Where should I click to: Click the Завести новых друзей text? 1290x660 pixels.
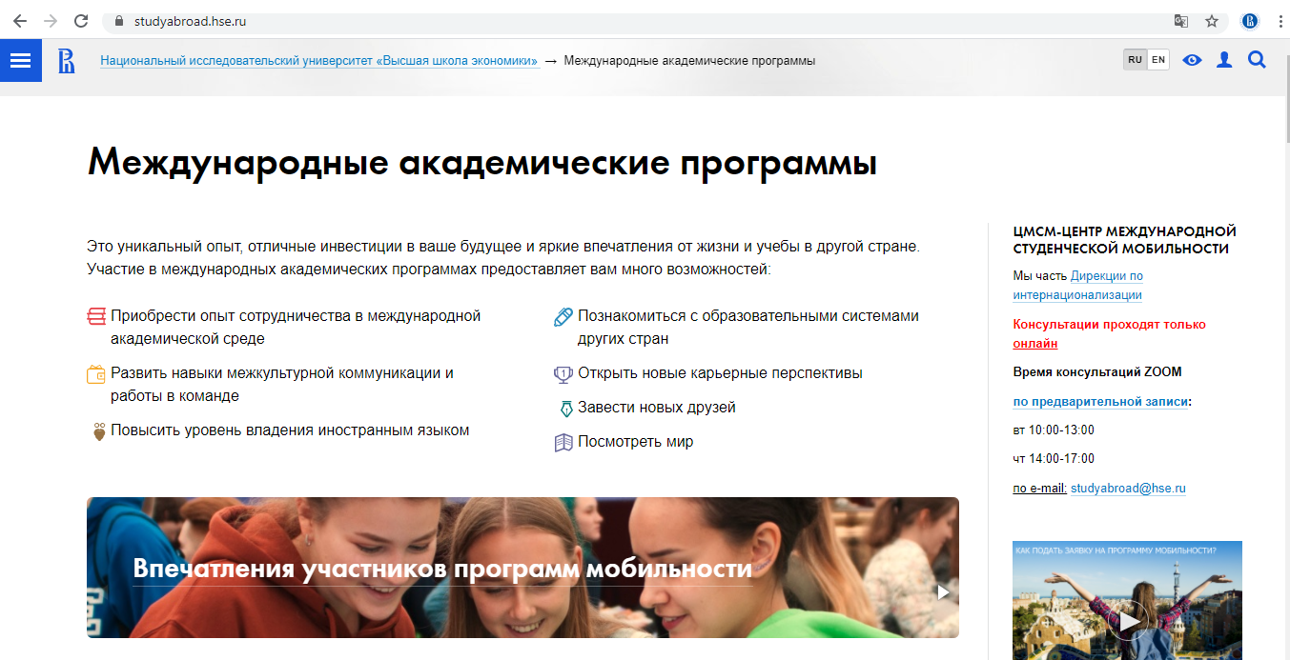click(657, 408)
